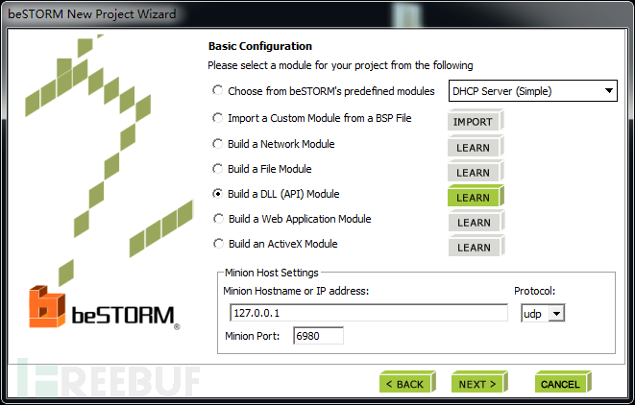Focus the Minion Port field showing 6980

click(318, 336)
